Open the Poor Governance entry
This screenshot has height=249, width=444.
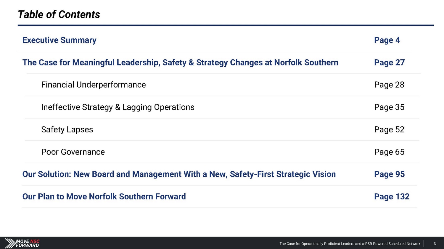(73, 152)
